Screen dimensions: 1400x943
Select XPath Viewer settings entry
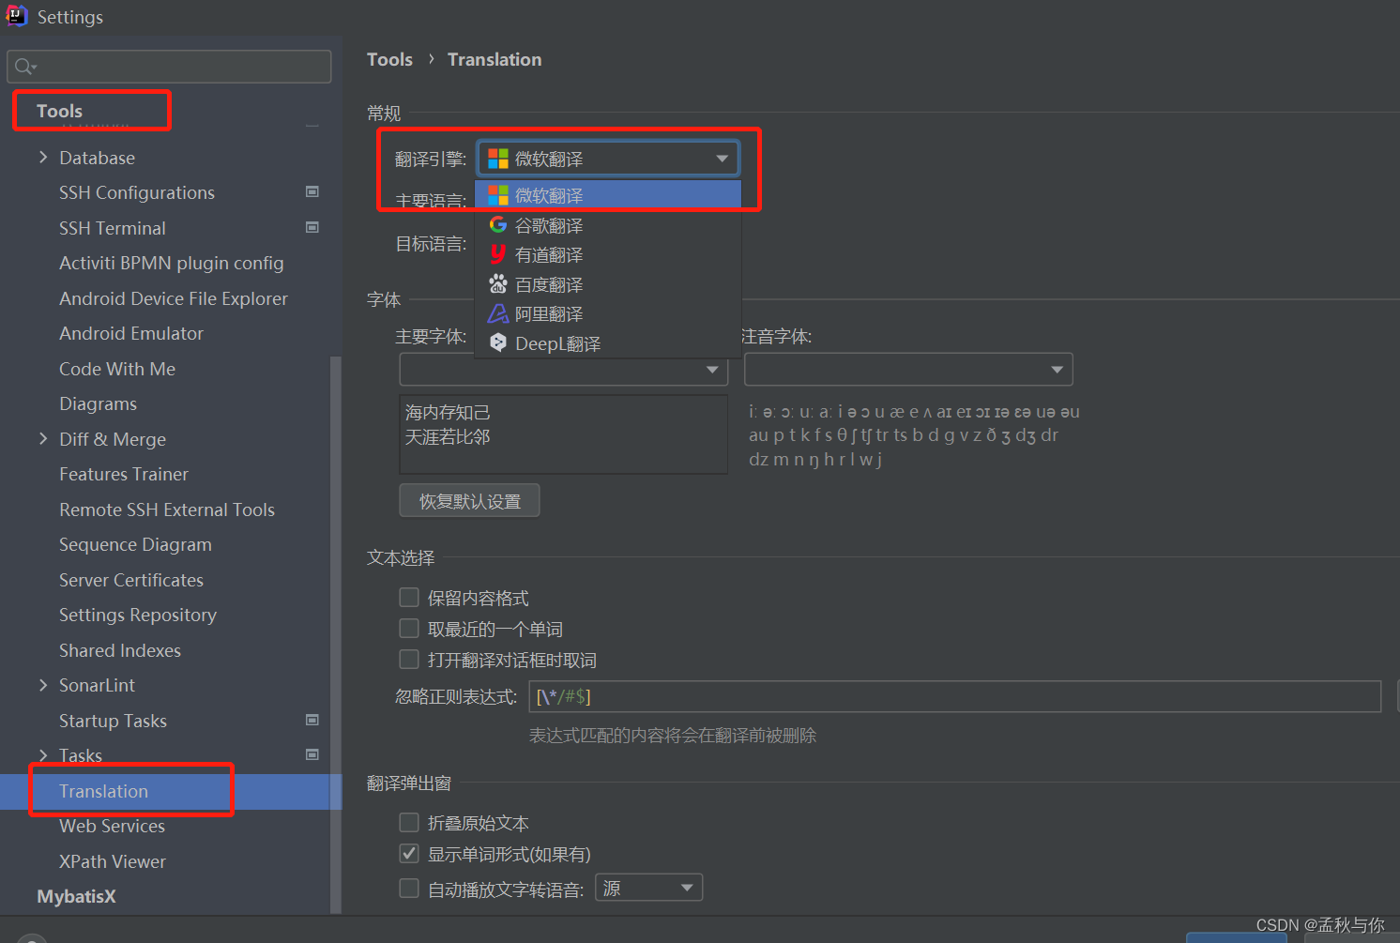[113, 861]
